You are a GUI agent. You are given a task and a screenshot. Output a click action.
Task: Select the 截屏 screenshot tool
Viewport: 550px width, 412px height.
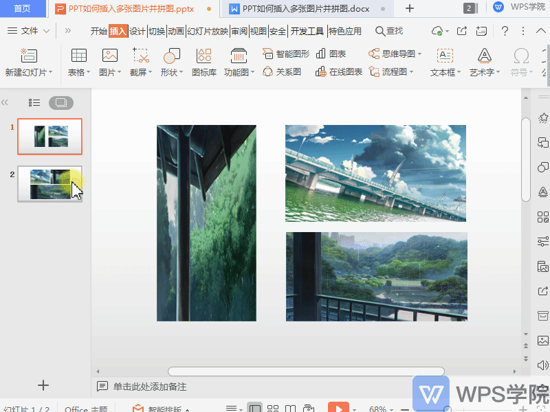pos(140,56)
